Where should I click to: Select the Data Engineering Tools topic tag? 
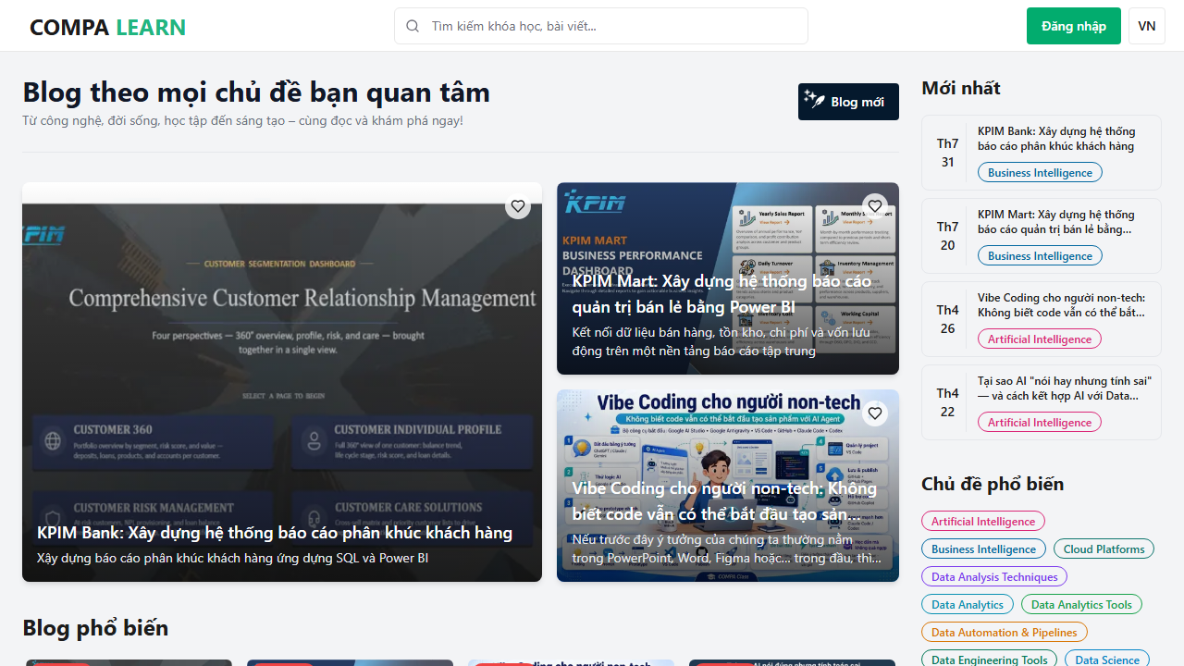[x=990, y=660]
